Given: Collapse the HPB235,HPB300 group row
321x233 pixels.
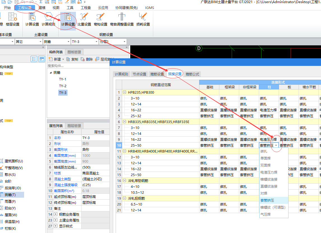Looking at the screenshot, I should pyautogui.click(x=124, y=92).
